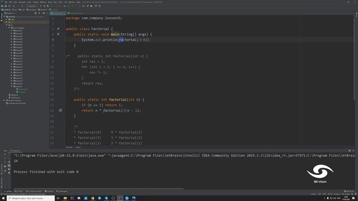Click the Stop icon in Run panel

tap(5, 162)
